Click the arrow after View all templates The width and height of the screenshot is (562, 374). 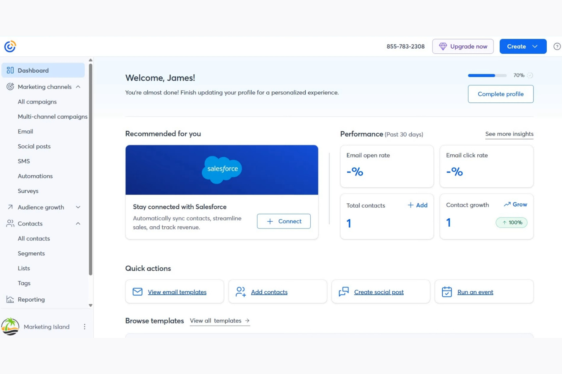[x=247, y=321]
